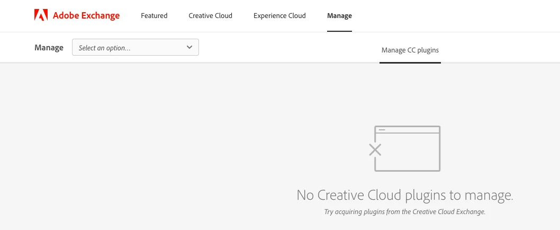Click the Adobe logo icon
Screen dimensions: 560x230
pos(41,15)
